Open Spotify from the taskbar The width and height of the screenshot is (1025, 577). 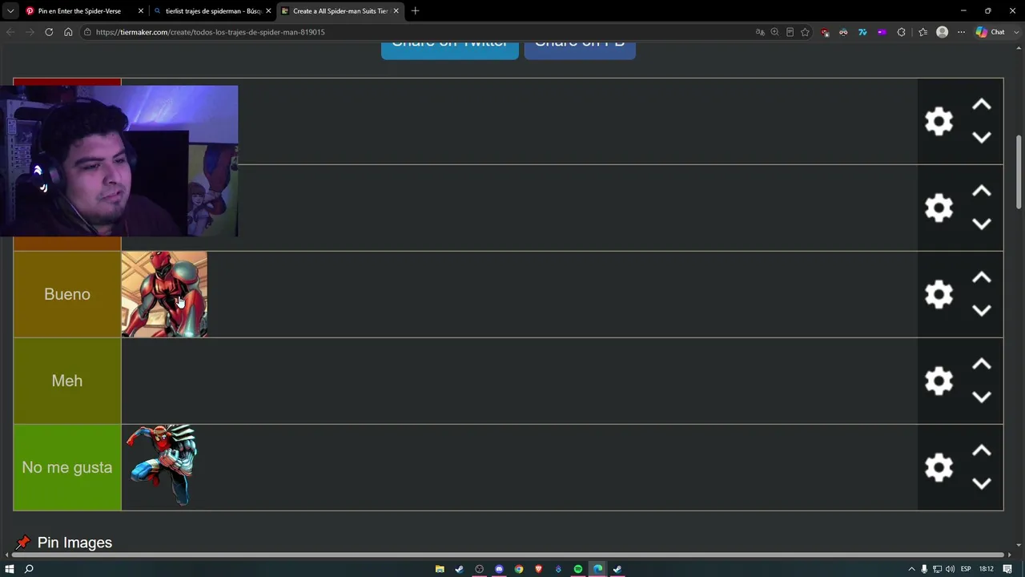point(578,569)
